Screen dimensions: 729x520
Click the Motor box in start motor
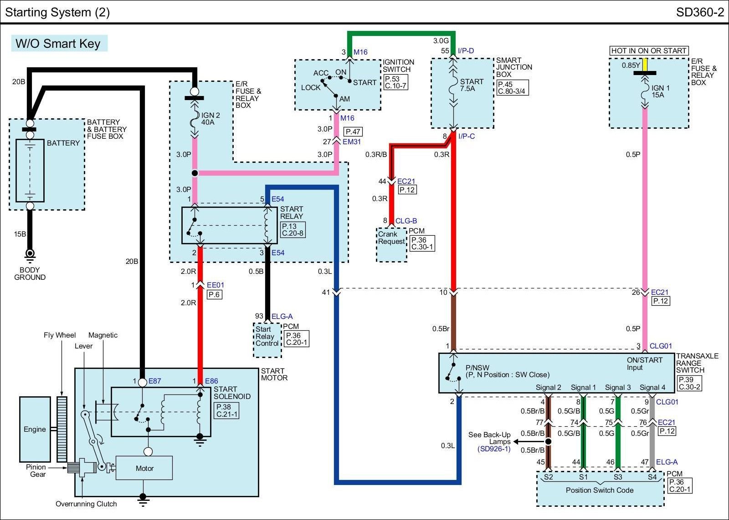(x=144, y=468)
